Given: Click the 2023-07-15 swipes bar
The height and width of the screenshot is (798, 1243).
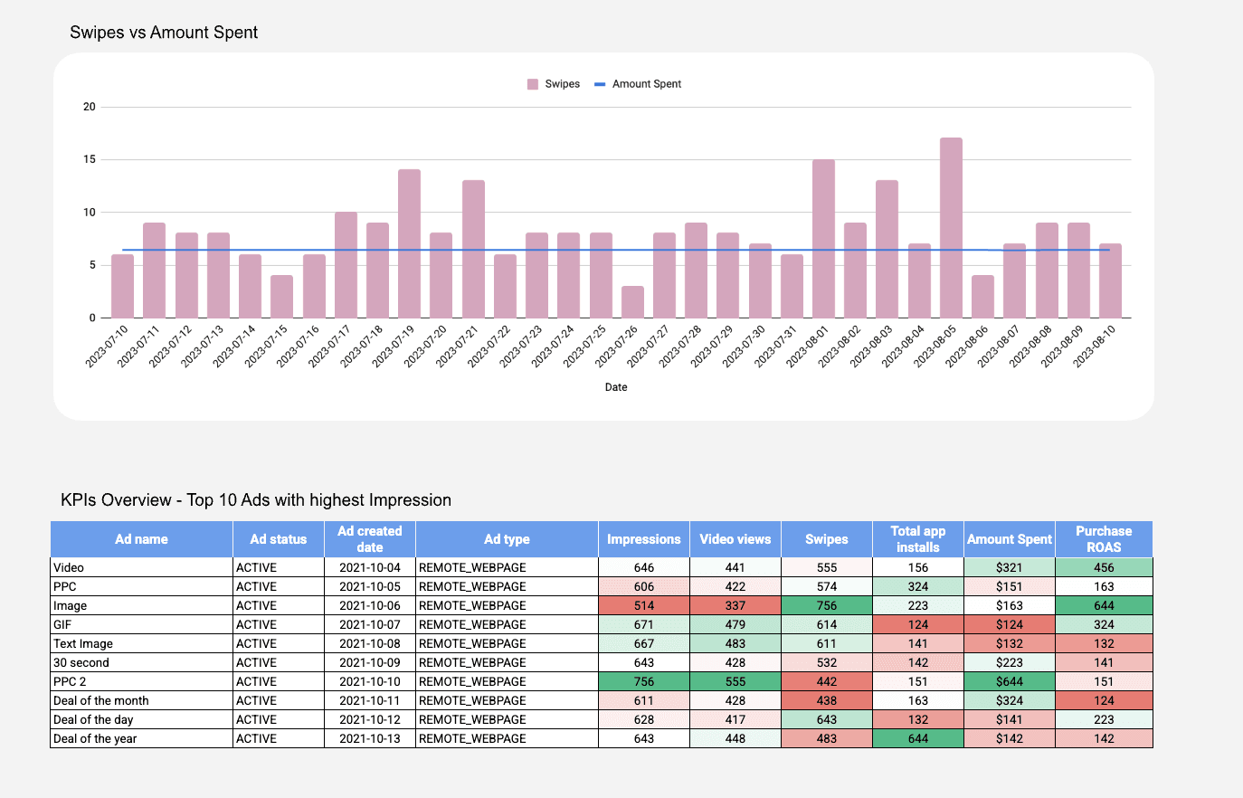Looking at the screenshot, I should [x=281, y=297].
